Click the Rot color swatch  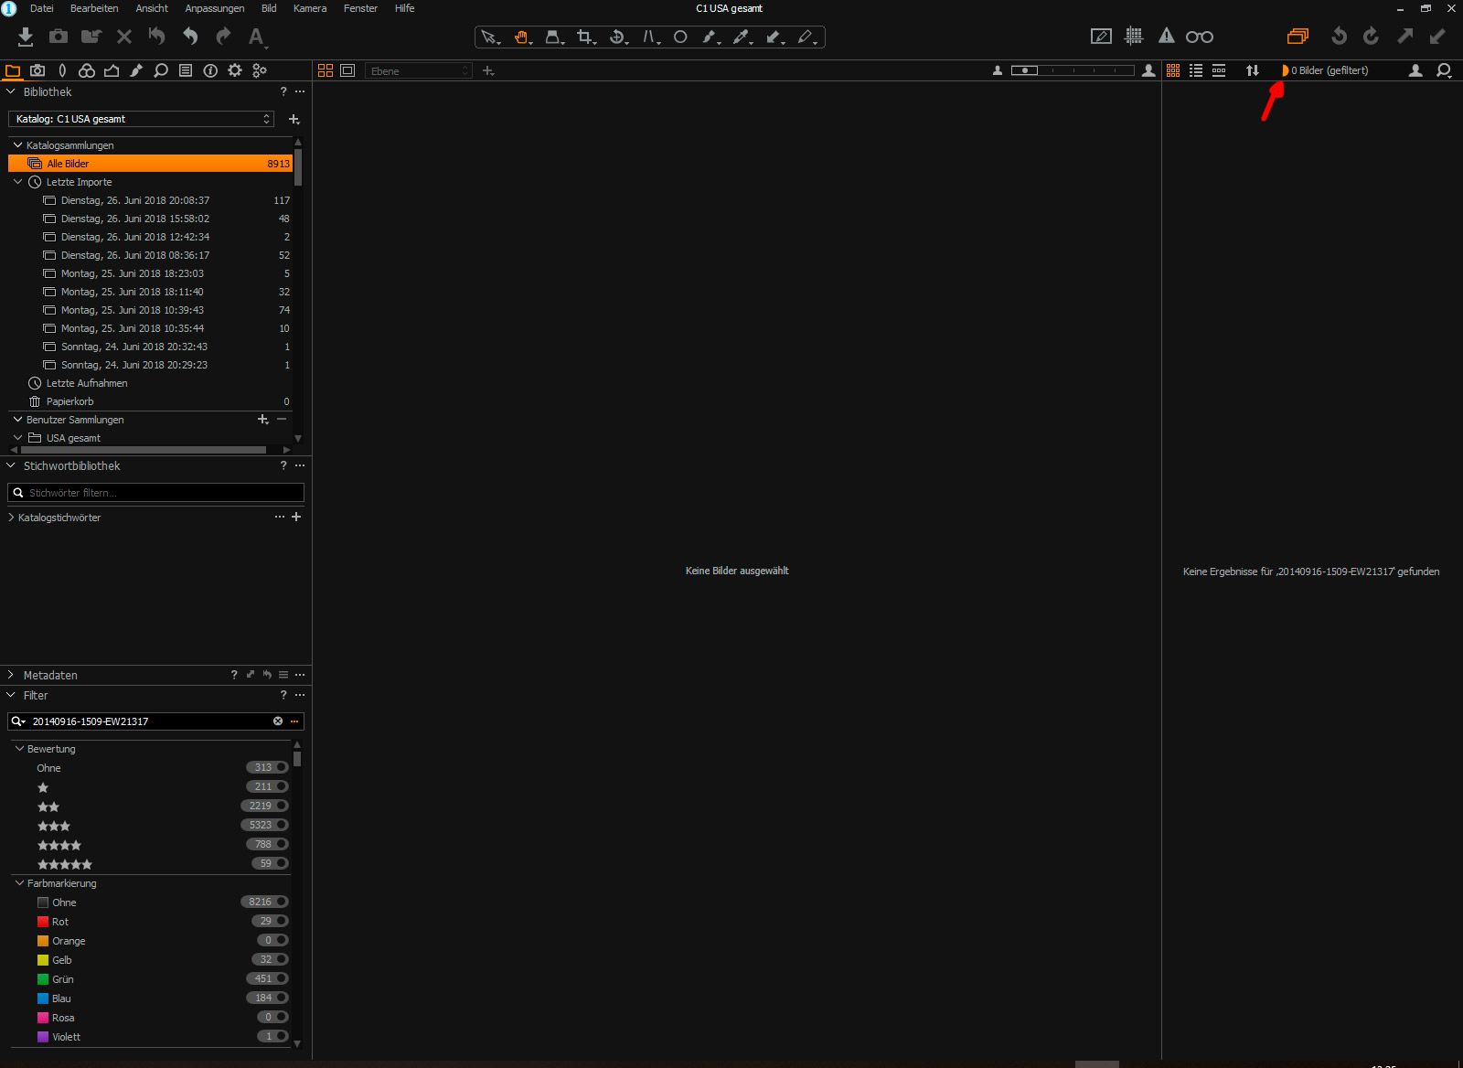pos(43,922)
